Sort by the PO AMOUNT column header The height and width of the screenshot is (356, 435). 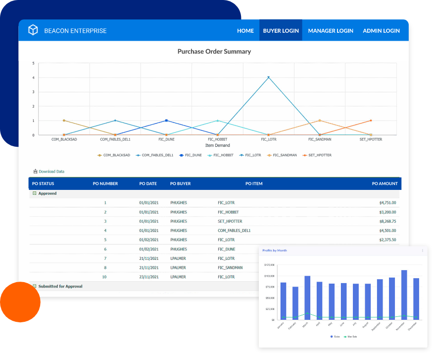click(385, 183)
